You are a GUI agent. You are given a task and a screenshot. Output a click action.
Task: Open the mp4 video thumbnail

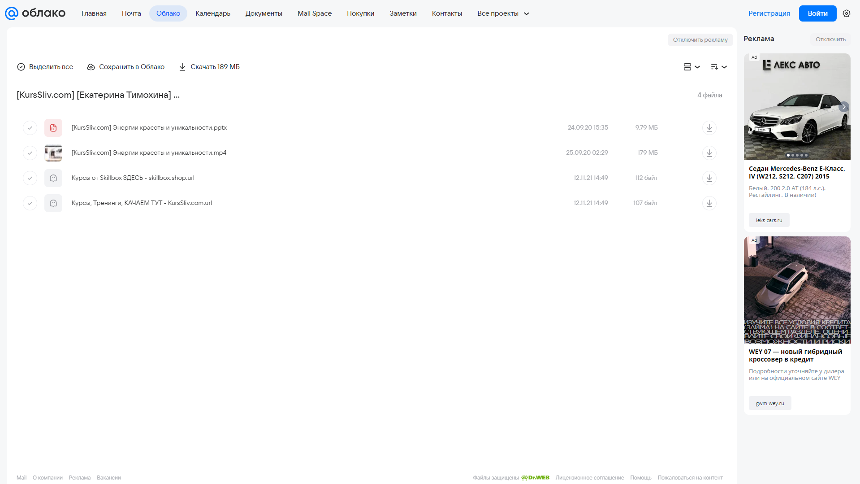point(53,153)
